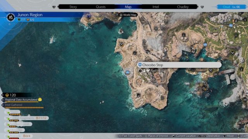This screenshot has height=139, width=248.
Task: Select the card marker beside the harbor dock
Action: [x=192, y=48]
